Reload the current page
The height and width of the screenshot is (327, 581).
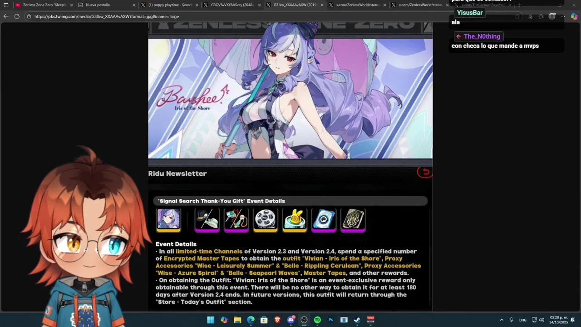[x=17, y=16]
